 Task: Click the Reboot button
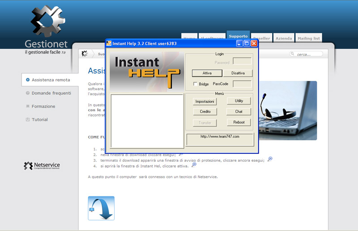[x=239, y=122]
